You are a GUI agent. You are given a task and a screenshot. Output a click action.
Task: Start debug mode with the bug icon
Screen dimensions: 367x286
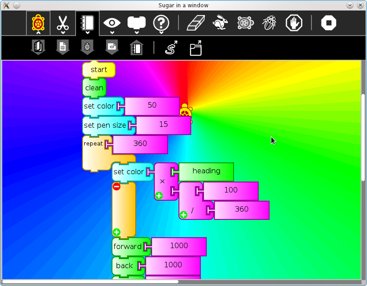270,23
